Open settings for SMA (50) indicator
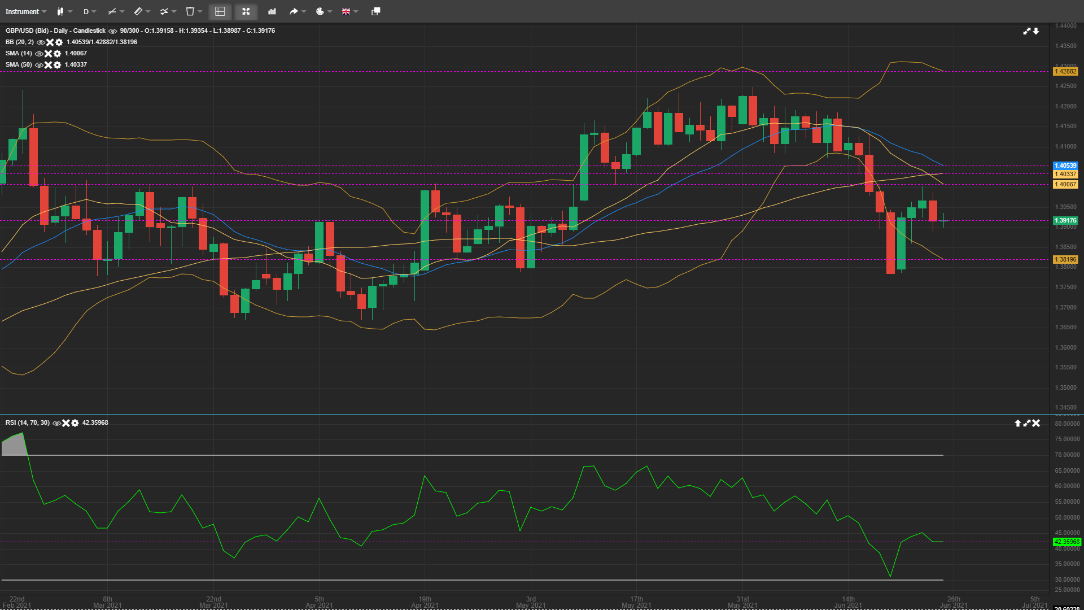The width and height of the screenshot is (1084, 610). click(57, 65)
